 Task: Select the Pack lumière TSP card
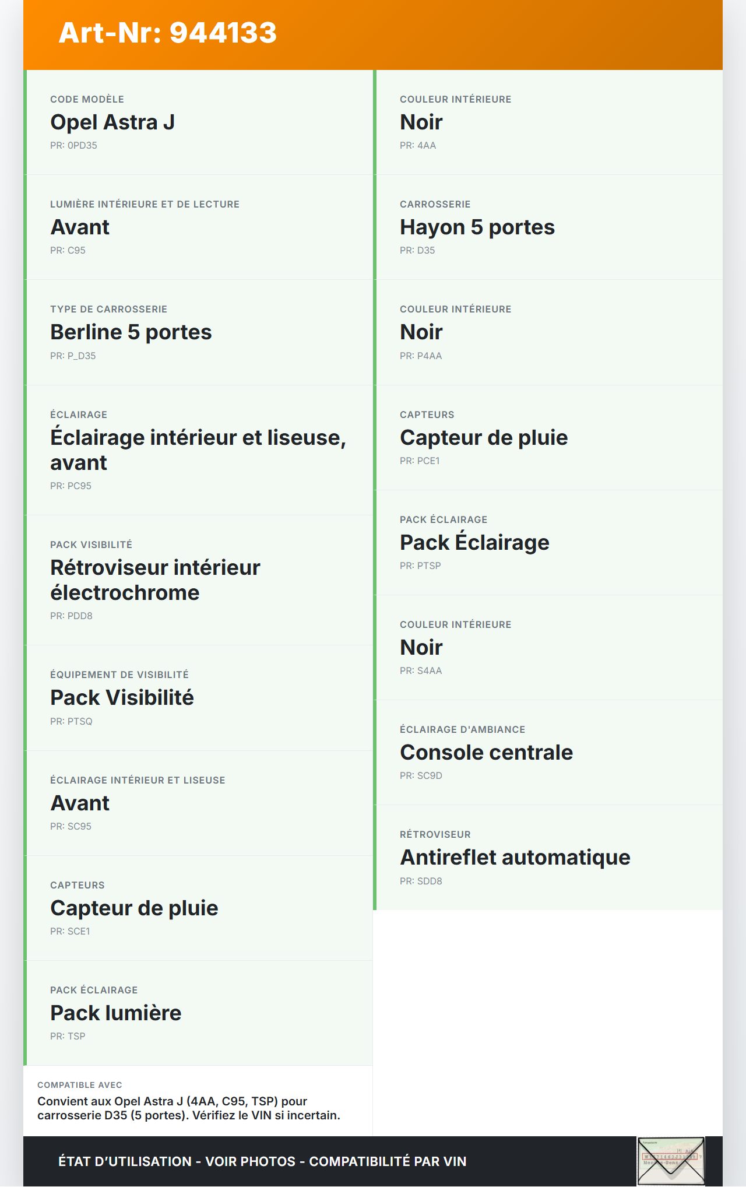click(x=198, y=1013)
